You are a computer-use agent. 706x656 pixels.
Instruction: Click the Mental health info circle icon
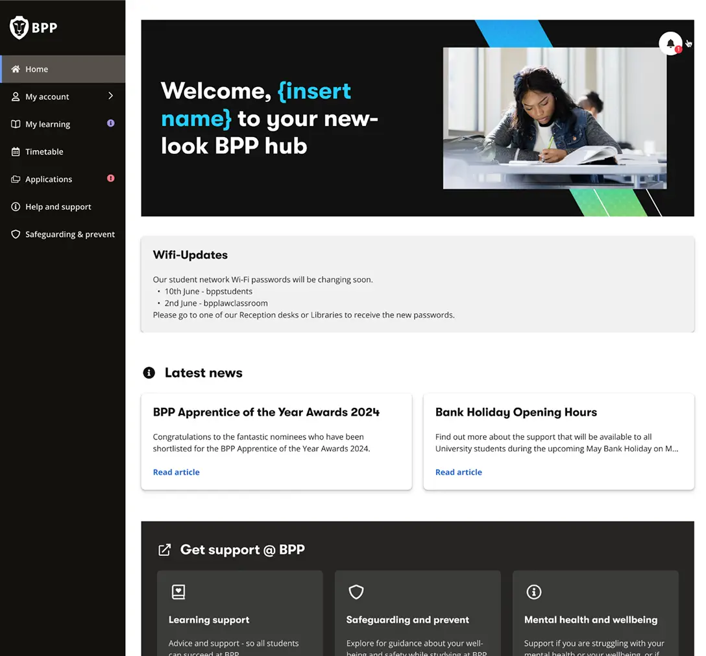click(534, 592)
